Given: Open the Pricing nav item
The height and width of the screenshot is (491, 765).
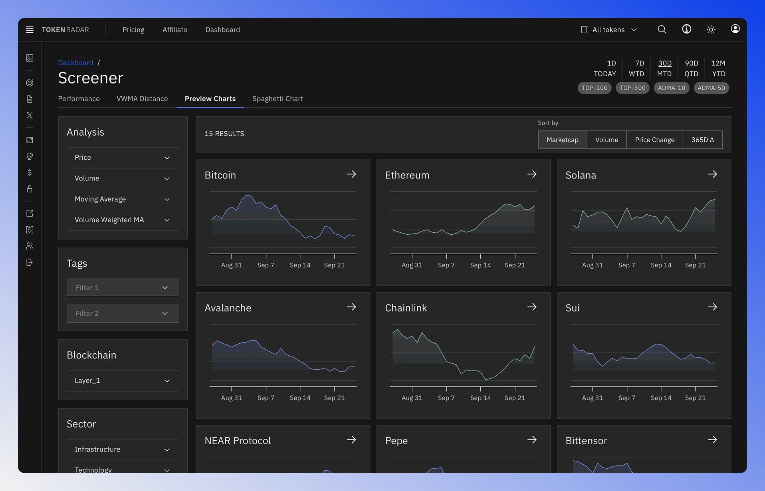Looking at the screenshot, I should (133, 30).
